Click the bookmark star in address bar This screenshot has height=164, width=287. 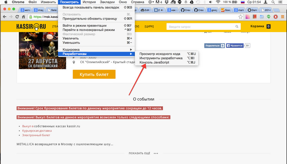241,17
